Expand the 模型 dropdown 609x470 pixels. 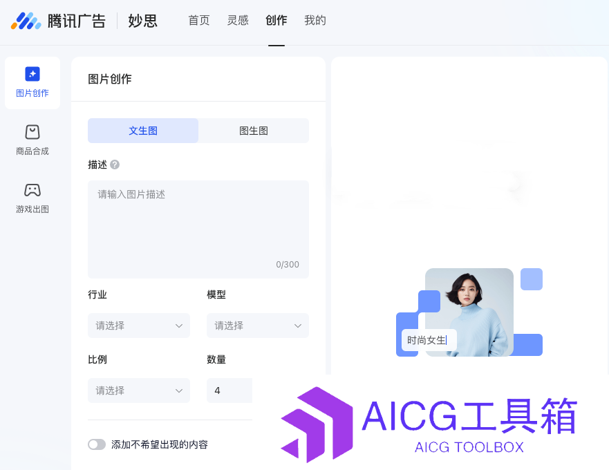258,326
